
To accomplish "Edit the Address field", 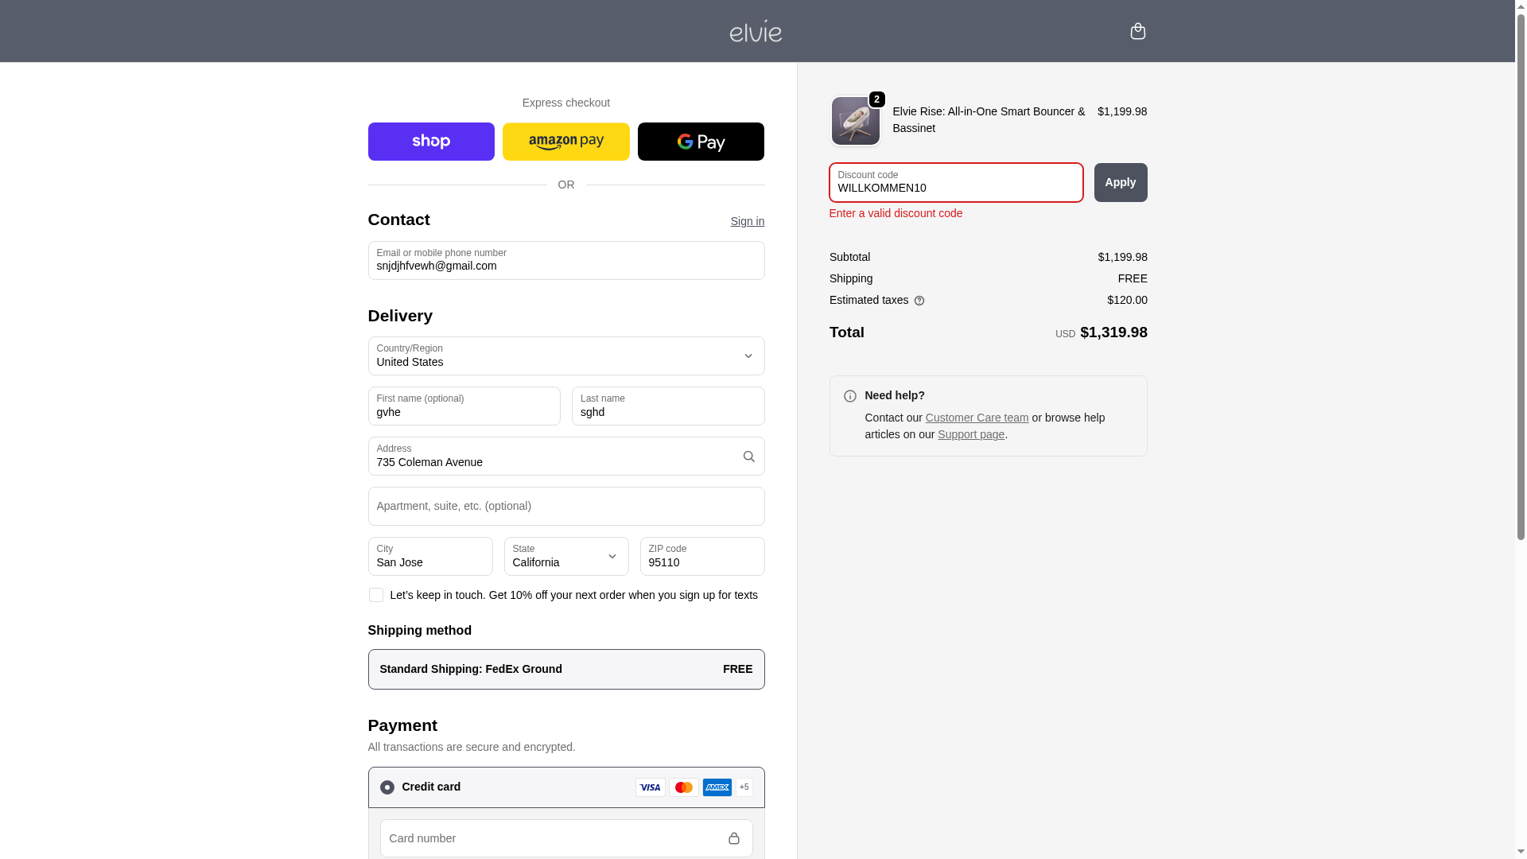I will pyautogui.click(x=566, y=457).
